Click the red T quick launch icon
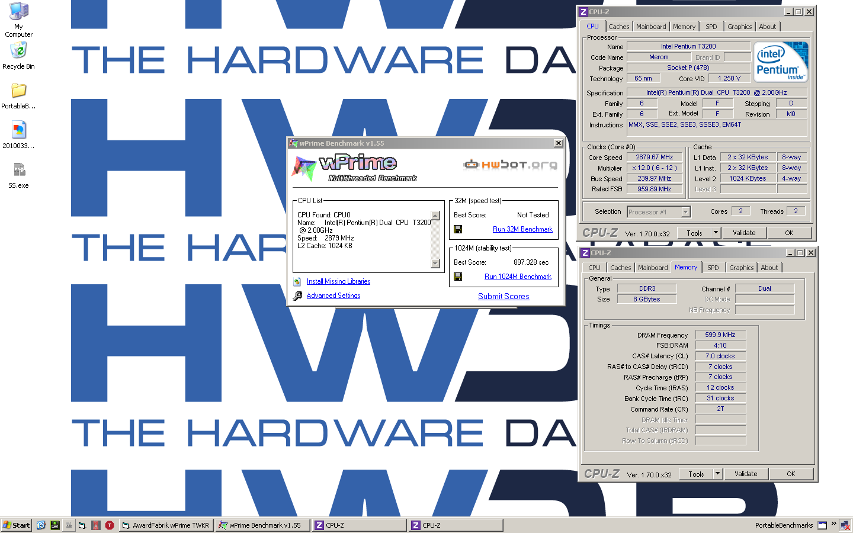The width and height of the screenshot is (853, 533). 109,525
